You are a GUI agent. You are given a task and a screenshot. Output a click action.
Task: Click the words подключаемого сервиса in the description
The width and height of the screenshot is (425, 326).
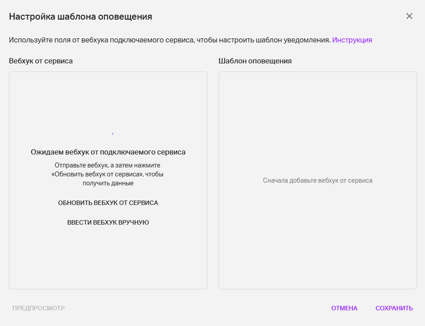[x=152, y=40]
